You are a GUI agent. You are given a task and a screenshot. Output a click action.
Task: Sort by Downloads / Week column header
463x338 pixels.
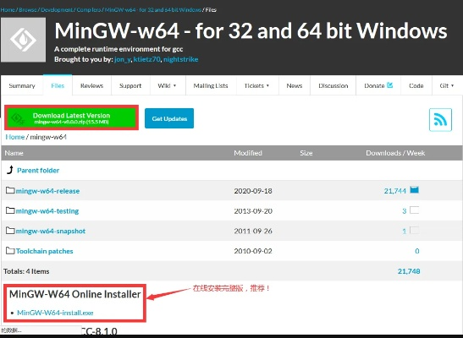[x=395, y=153]
